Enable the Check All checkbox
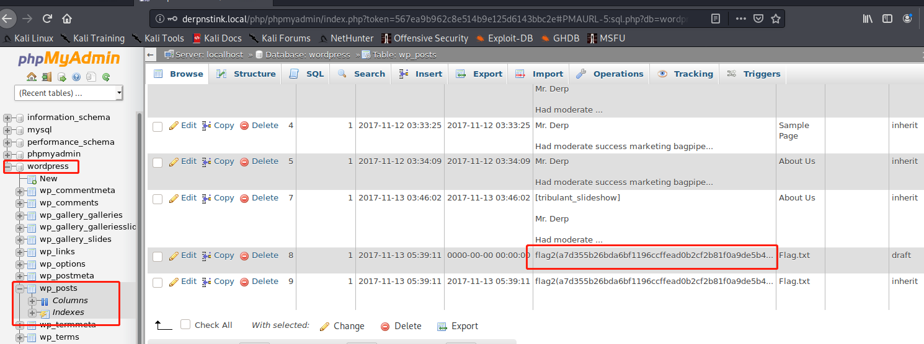 pyautogui.click(x=185, y=324)
